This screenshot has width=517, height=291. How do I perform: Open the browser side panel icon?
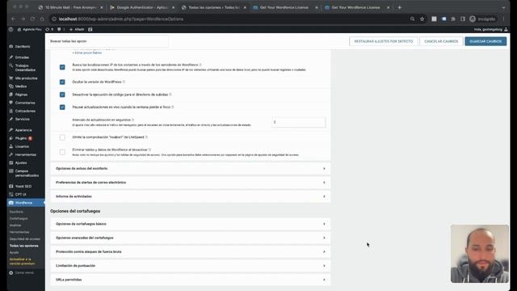pyautogui.click(x=463, y=19)
